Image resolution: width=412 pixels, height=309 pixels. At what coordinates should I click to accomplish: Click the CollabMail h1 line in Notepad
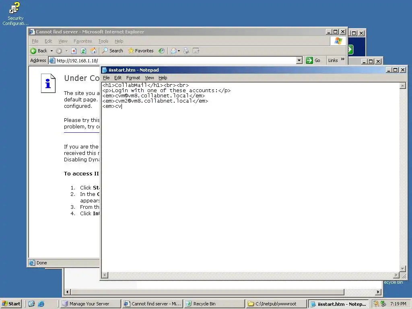click(x=146, y=85)
